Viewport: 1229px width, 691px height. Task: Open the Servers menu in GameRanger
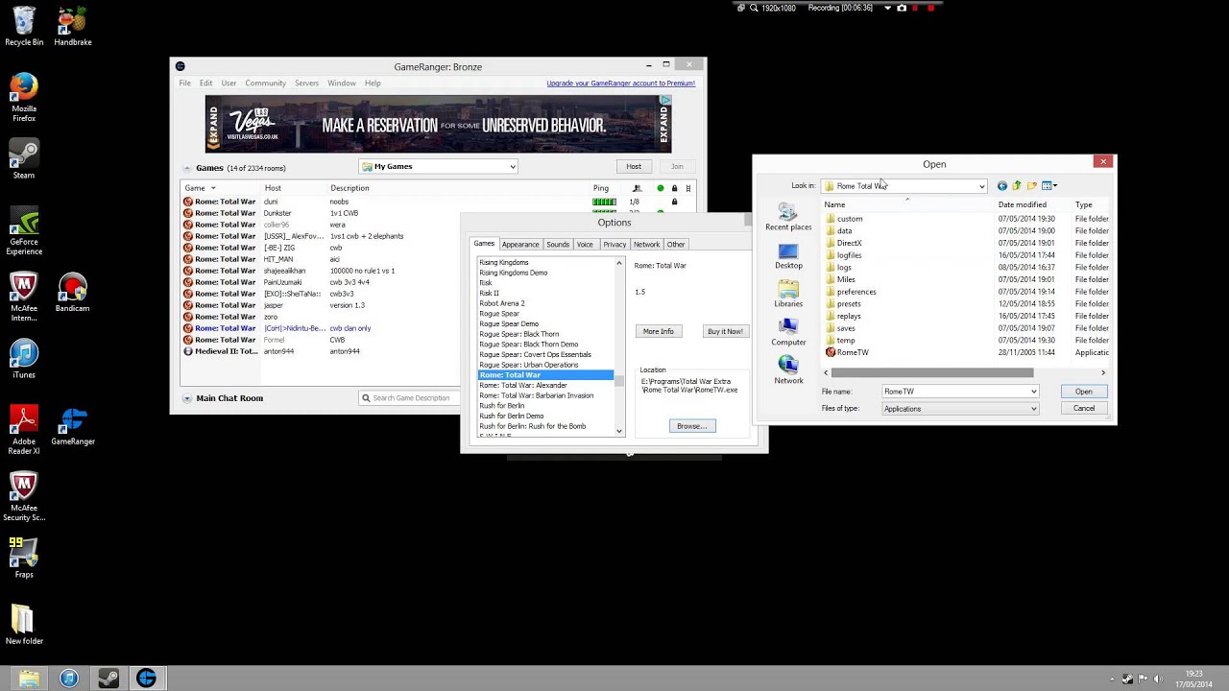point(306,83)
